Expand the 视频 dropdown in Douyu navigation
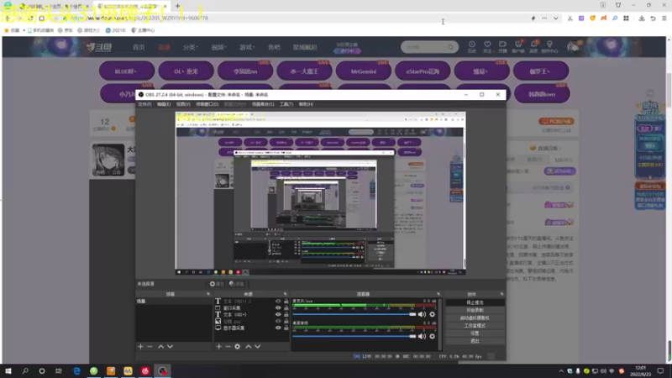This screenshot has width=672, height=378. [x=218, y=47]
